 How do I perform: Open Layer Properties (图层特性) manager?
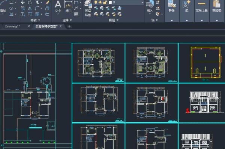point(88,8)
